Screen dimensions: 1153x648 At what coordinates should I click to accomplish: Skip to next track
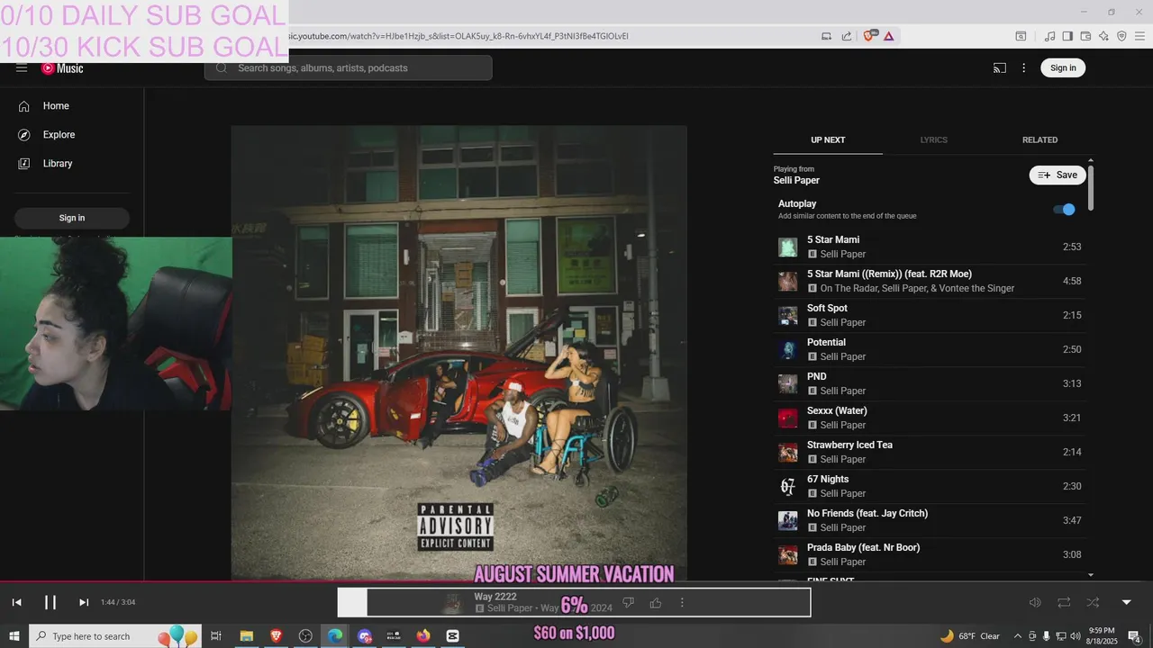(84, 602)
